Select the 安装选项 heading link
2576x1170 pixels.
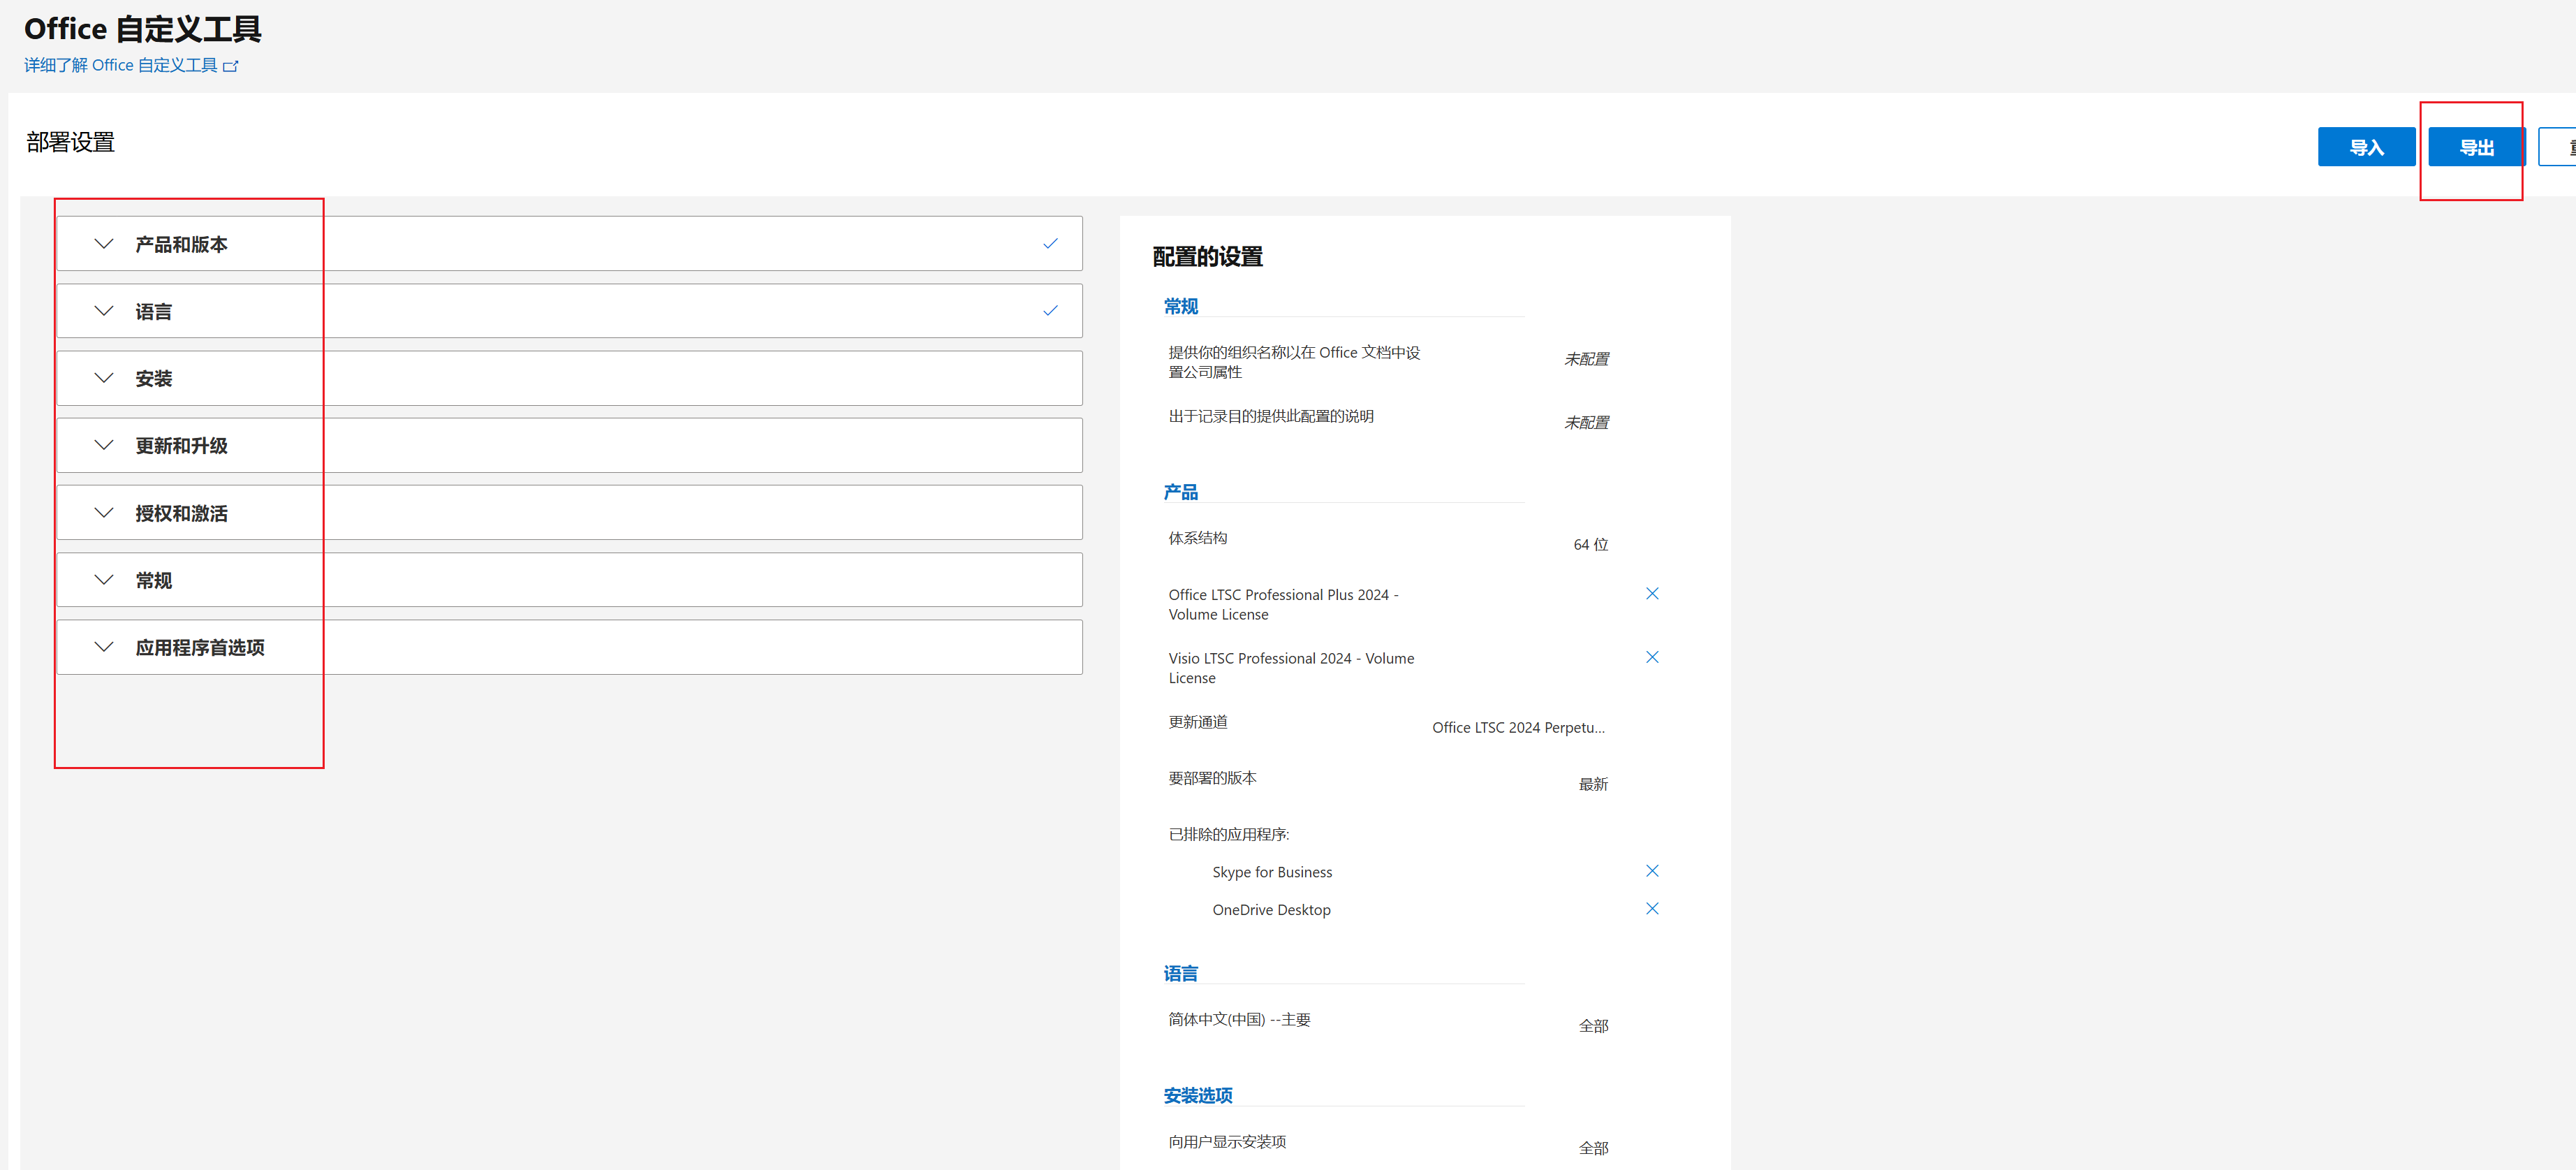(1197, 1096)
